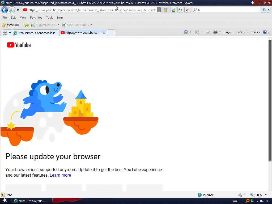Click the Favorites star button

(x=10, y=25)
